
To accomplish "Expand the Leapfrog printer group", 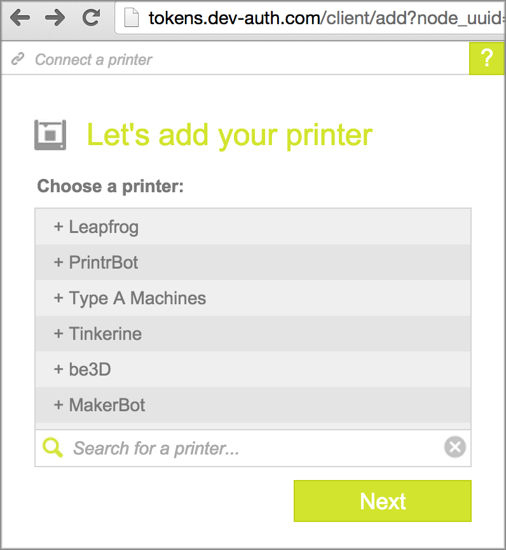I will pos(96,227).
